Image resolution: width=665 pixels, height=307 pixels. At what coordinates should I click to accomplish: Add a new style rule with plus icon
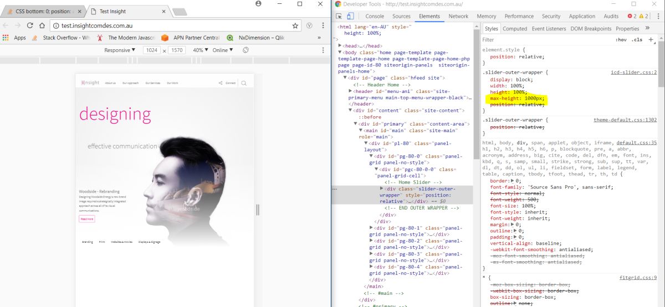[x=651, y=40]
